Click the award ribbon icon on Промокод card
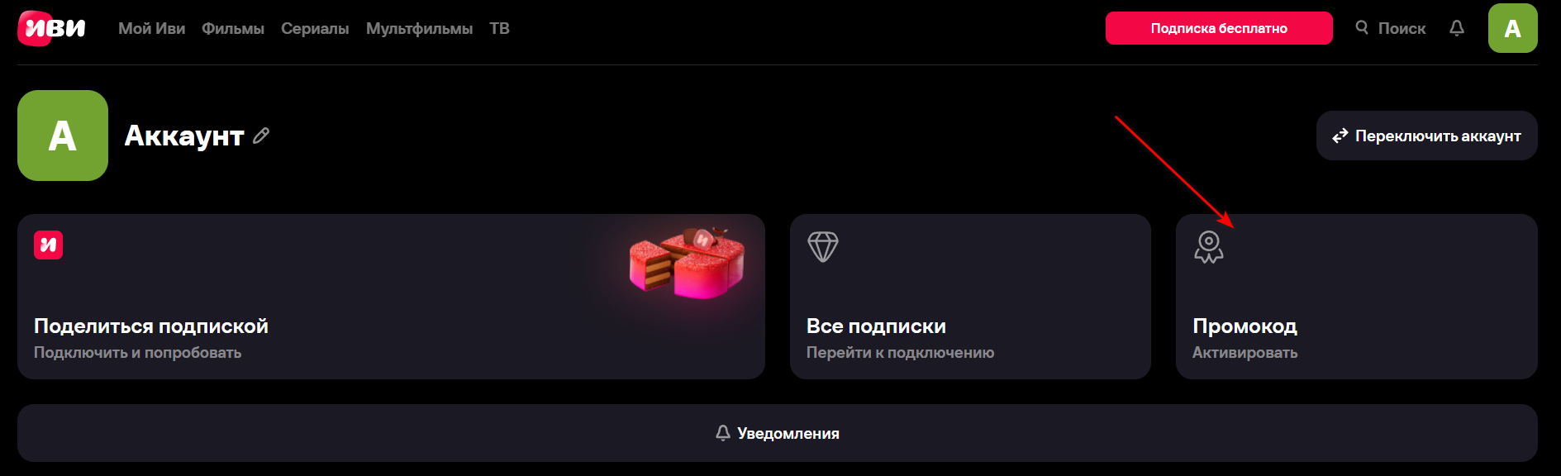This screenshot has width=1561, height=476. [1209, 246]
